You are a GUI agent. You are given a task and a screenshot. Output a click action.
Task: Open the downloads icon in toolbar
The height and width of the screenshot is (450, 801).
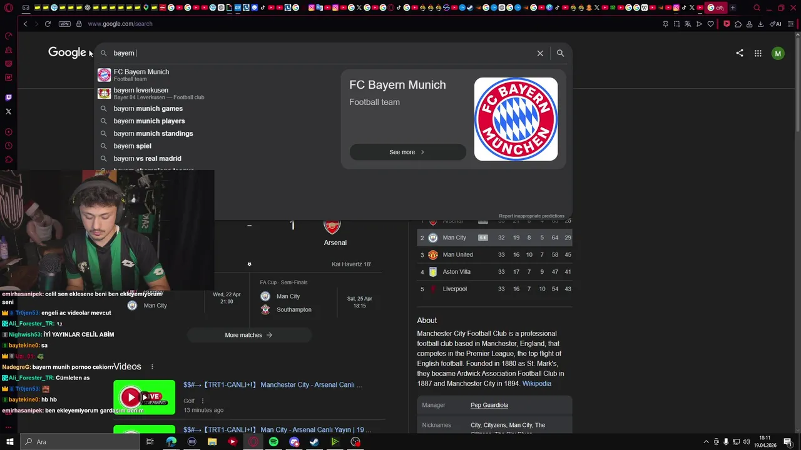coord(760,24)
